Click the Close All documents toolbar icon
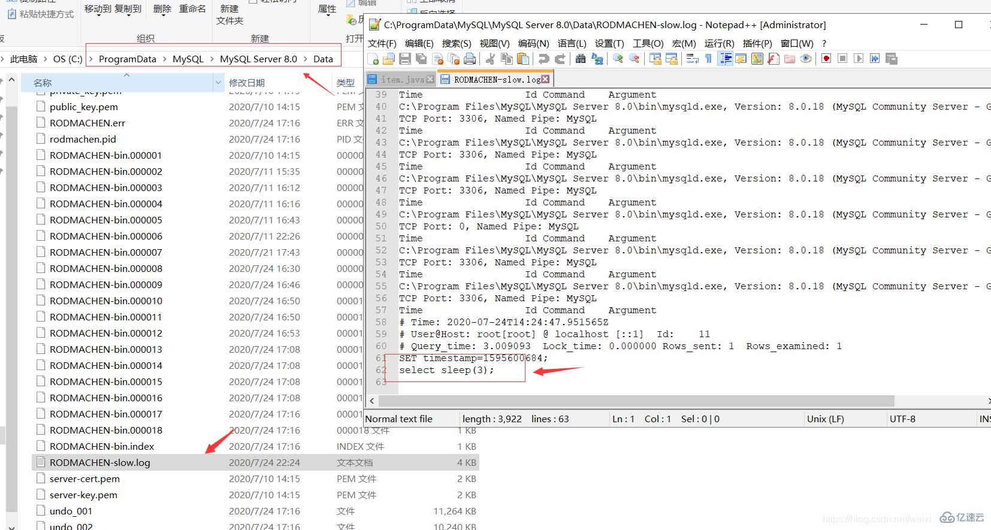 click(x=454, y=59)
